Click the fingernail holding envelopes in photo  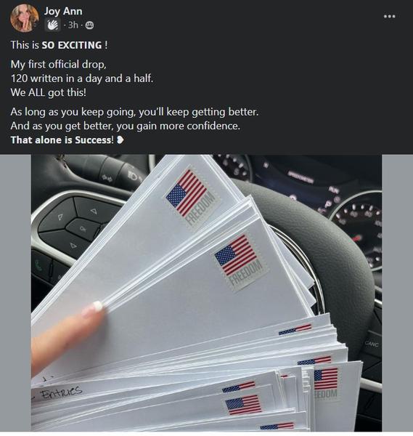97,306
